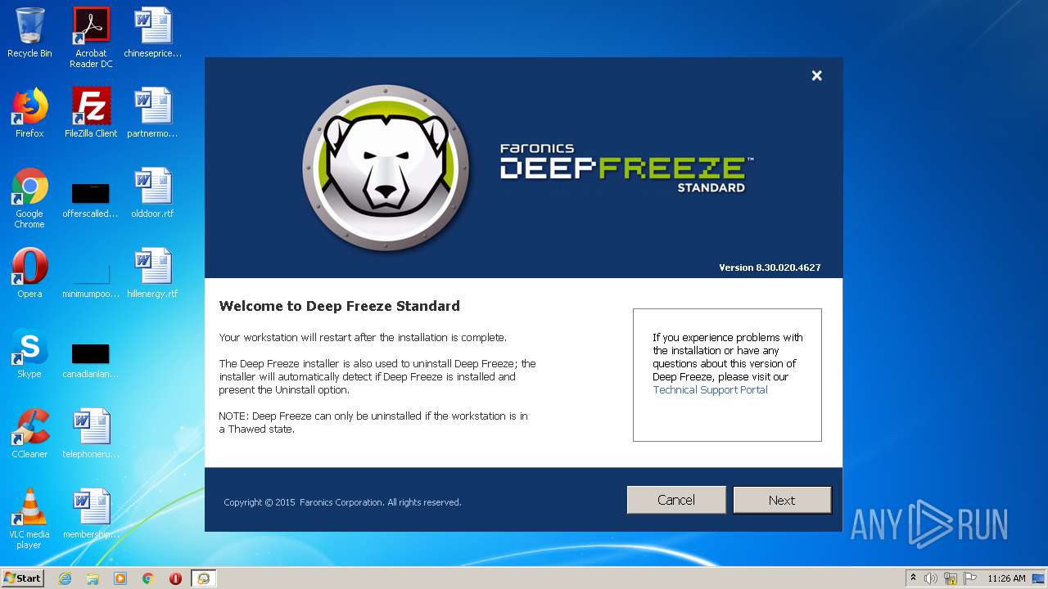
Task: Open the network tray icon
Action: 951,578
